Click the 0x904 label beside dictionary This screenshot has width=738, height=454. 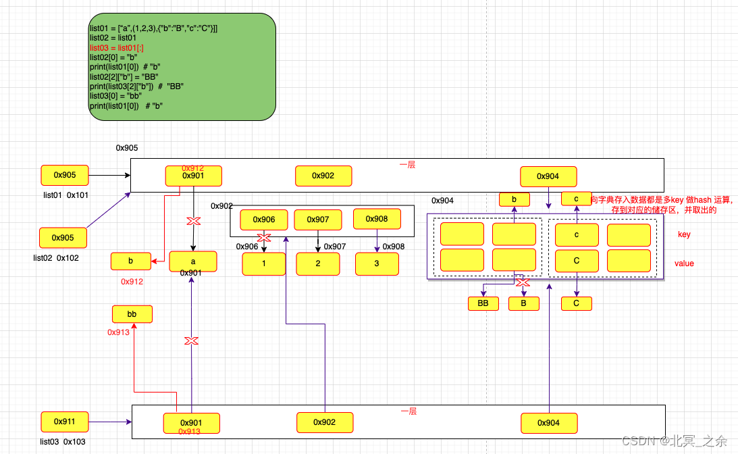[442, 201]
